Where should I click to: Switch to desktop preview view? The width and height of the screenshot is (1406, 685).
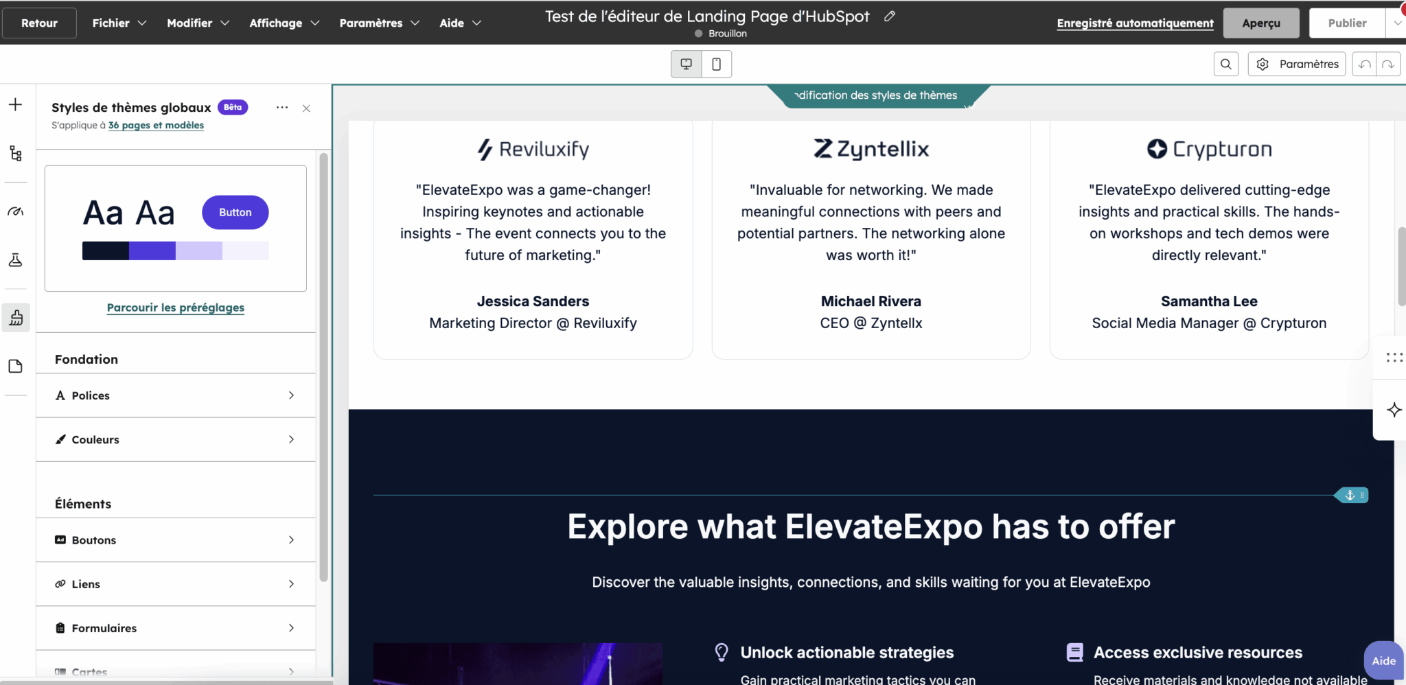click(686, 64)
